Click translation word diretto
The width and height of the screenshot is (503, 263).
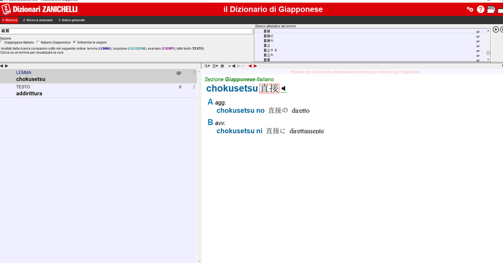point(301,111)
